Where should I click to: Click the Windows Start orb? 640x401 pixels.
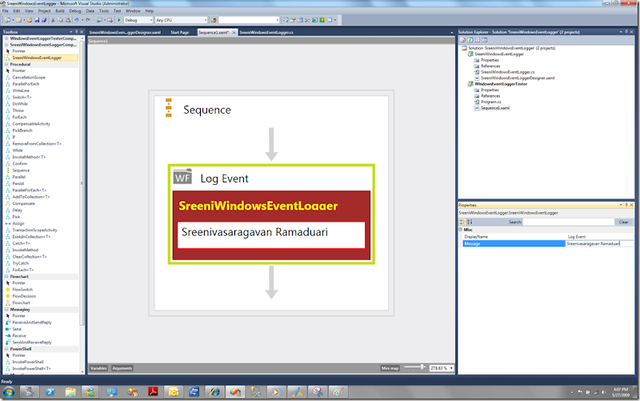click(x=9, y=392)
